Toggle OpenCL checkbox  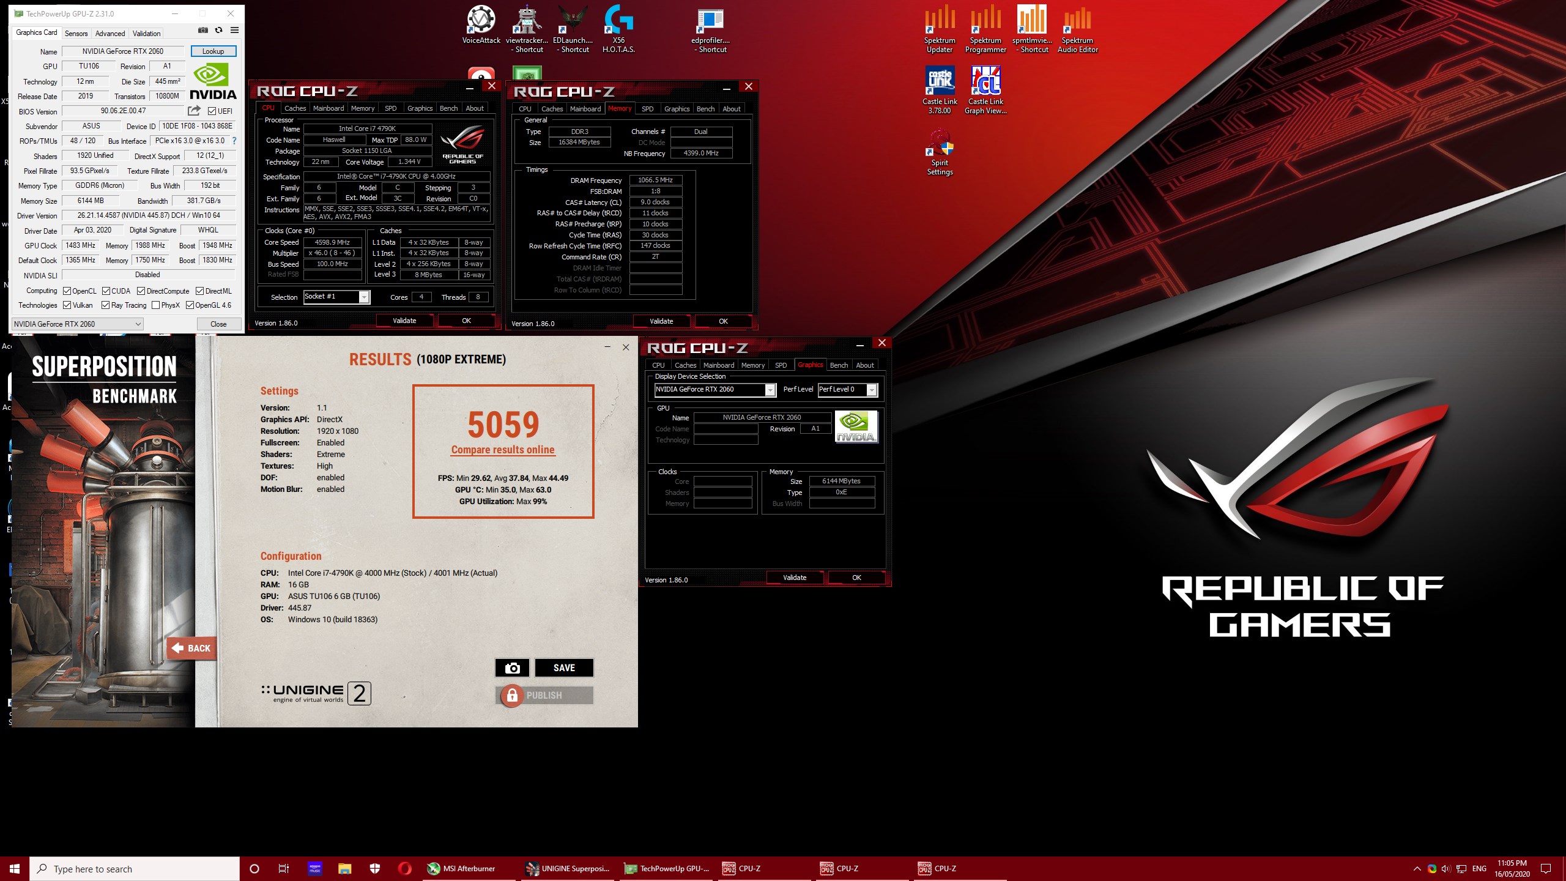tap(67, 291)
